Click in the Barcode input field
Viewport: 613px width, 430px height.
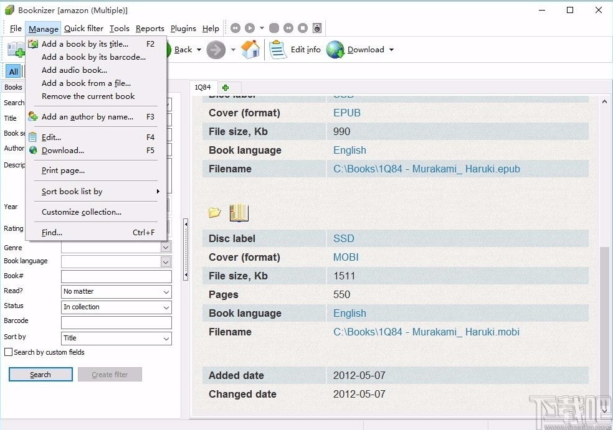[x=116, y=323]
